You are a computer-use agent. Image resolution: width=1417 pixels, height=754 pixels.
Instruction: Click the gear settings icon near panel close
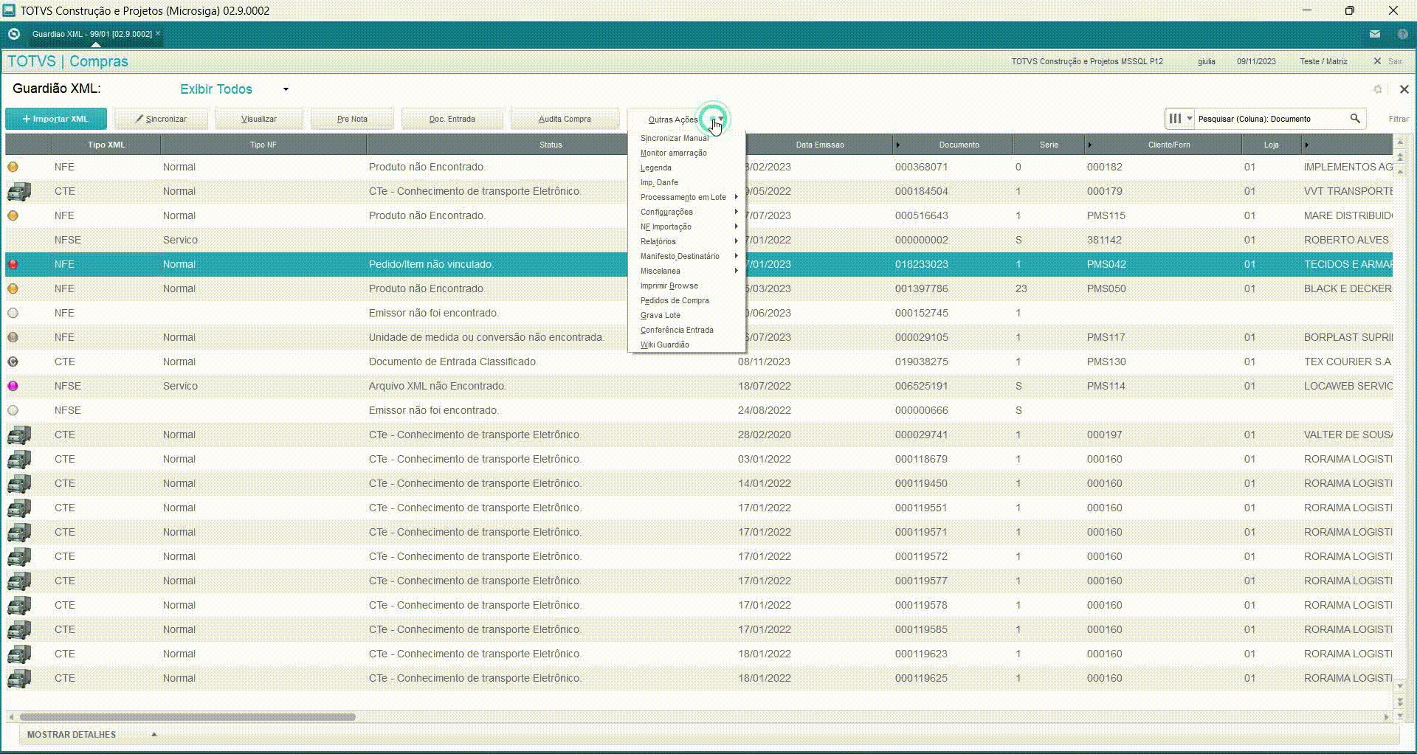[1377, 89]
